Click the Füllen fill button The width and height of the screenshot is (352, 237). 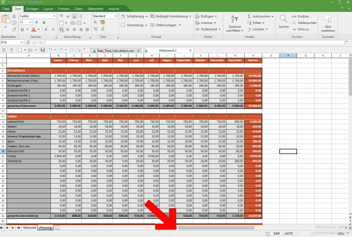pyautogui.click(x=256, y=23)
